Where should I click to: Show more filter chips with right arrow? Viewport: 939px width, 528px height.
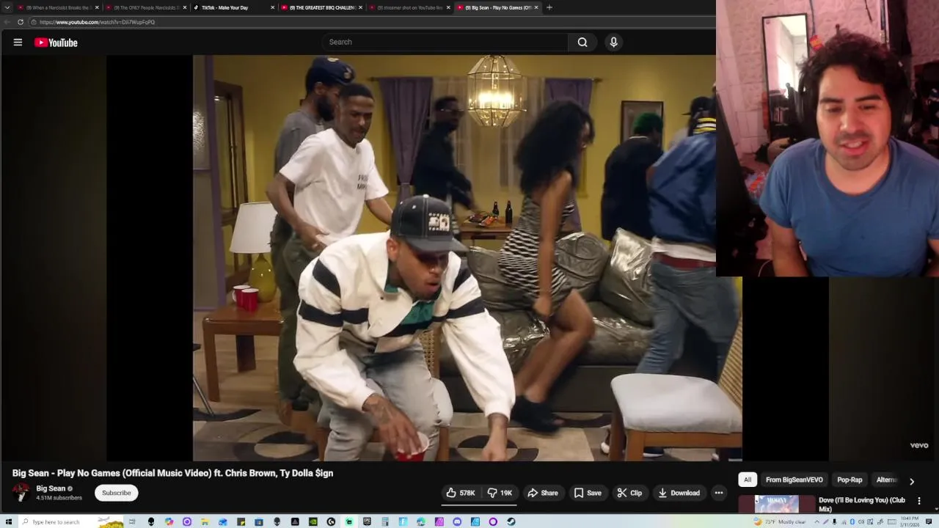[x=912, y=481]
